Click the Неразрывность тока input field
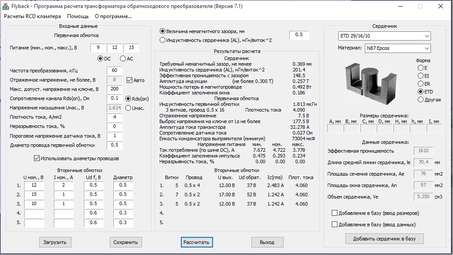The width and height of the screenshot is (453, 255). point(114,126)
